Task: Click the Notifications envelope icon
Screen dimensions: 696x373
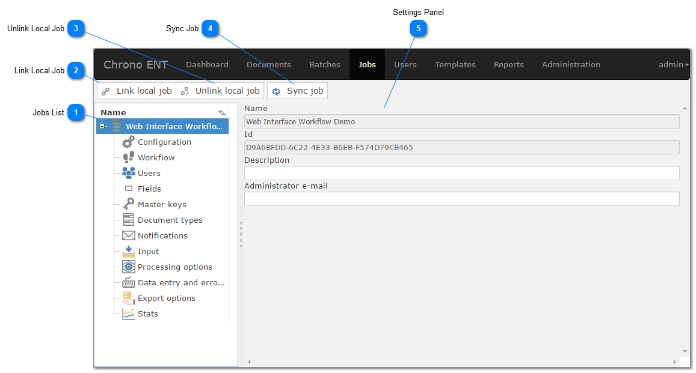Action: pos(129,235)
